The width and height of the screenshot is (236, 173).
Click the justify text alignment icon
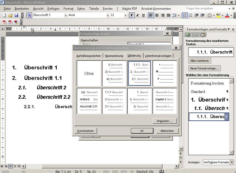point(169,15)
